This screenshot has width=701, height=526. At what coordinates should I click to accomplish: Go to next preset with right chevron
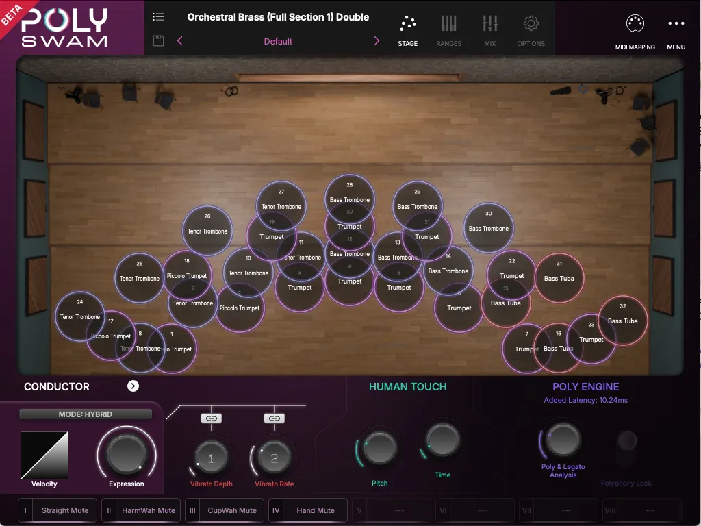[377, 41]
